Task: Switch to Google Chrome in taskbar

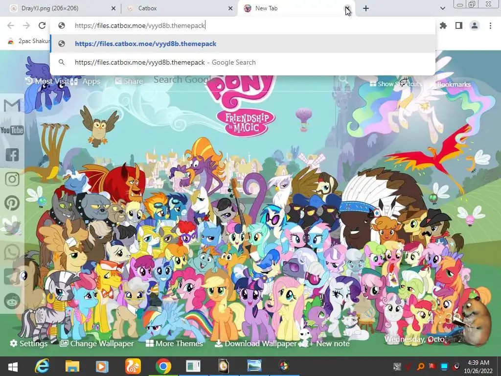Action: 163,366
